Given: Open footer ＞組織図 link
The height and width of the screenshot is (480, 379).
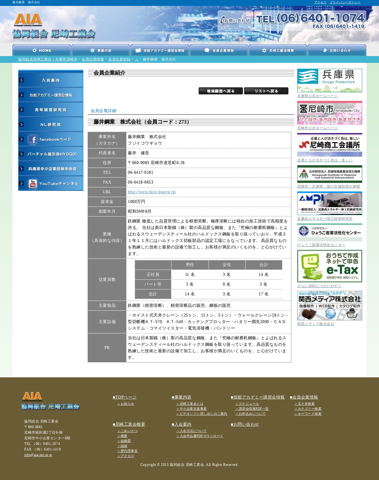Looking at the screenshot, I should click(124, 441).
